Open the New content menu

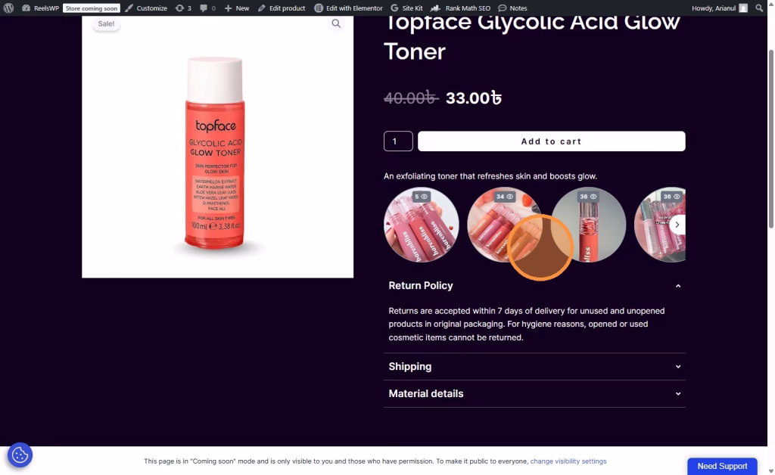point(237,8)
